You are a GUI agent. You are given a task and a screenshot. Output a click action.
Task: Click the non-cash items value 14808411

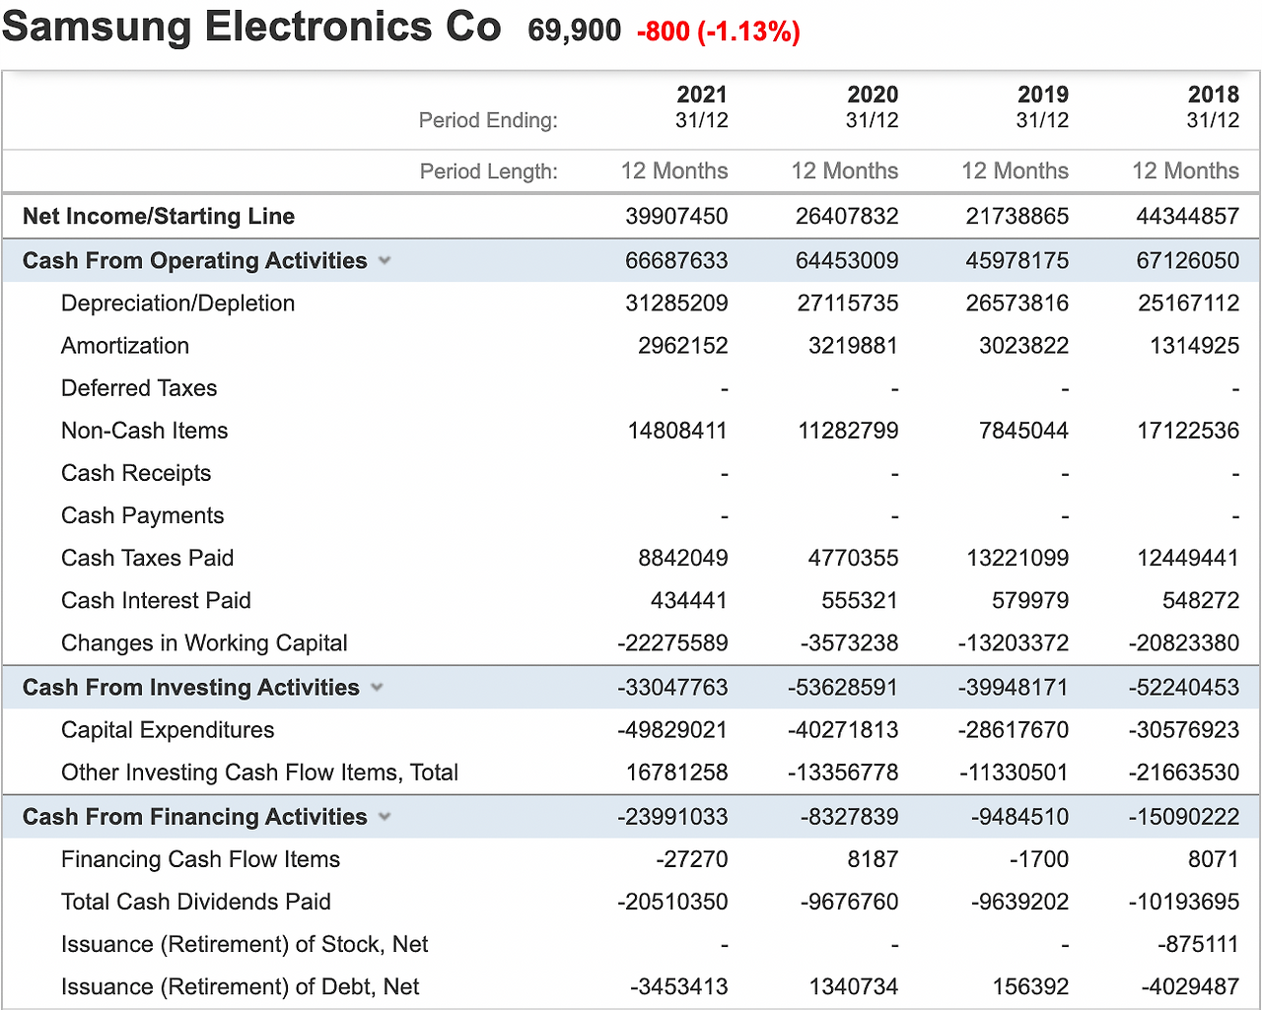(x=678, y=431)
